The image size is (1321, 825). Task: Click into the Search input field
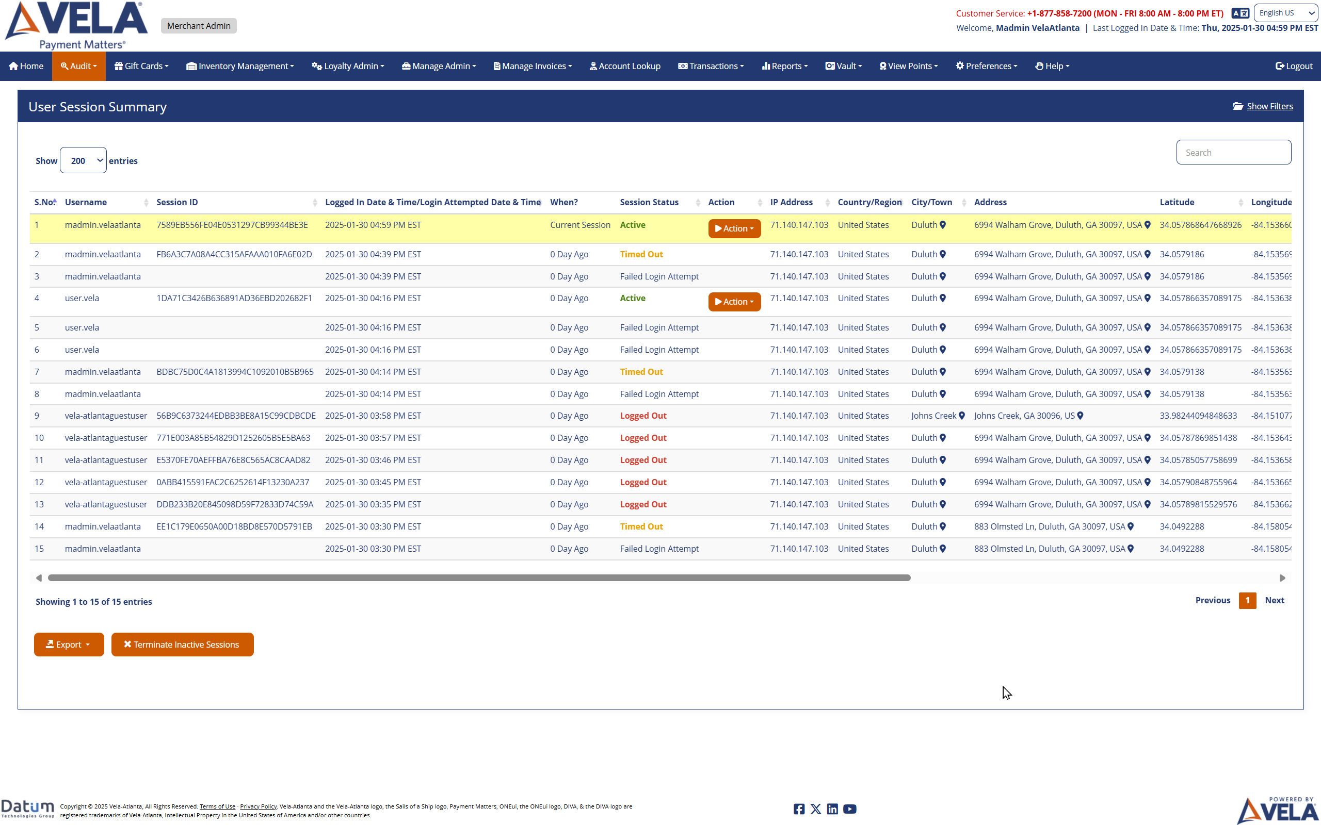pos(1233,152)
